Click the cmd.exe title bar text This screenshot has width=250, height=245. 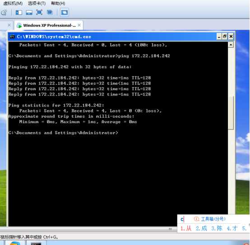point(54,37)
